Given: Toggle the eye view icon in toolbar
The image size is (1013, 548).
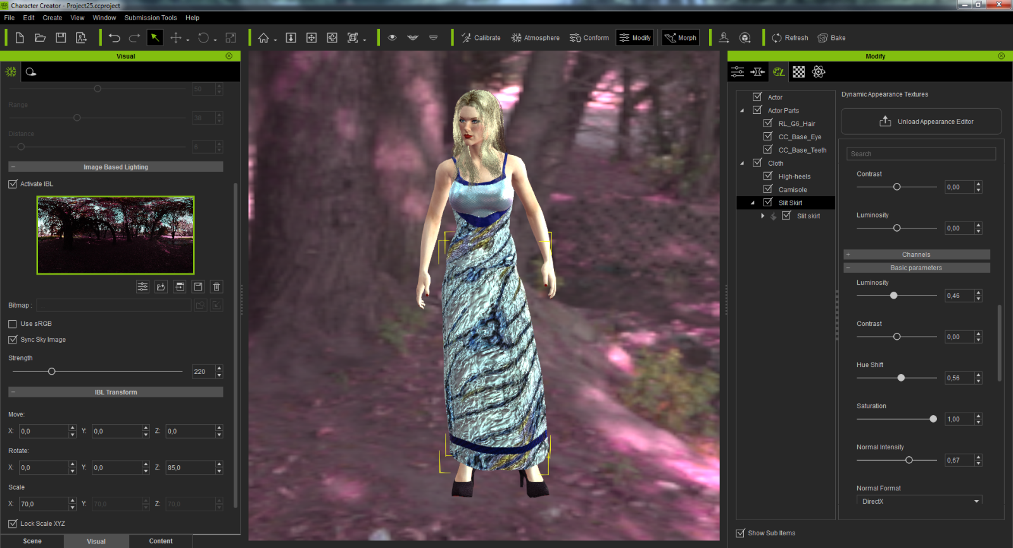Looking at the screenshot, I should 393,38.
